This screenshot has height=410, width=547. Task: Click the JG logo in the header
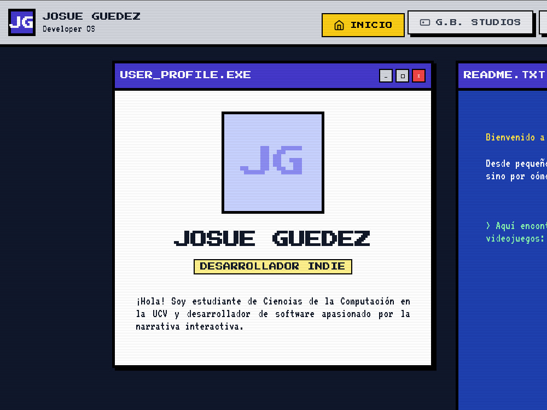[22, 22]
